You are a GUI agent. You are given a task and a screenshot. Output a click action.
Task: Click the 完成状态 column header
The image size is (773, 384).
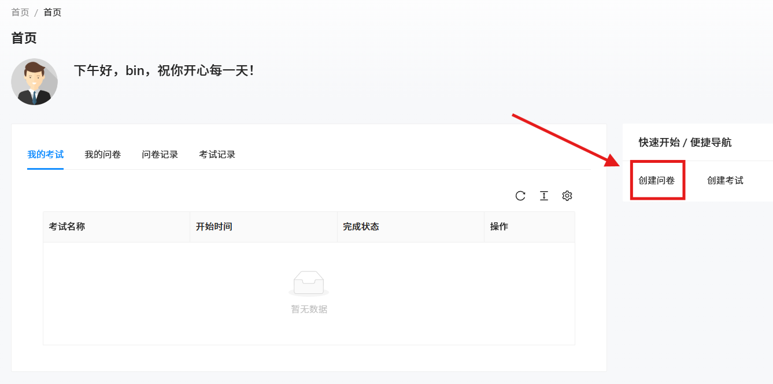pyautogui.click(x=410, y=227)
